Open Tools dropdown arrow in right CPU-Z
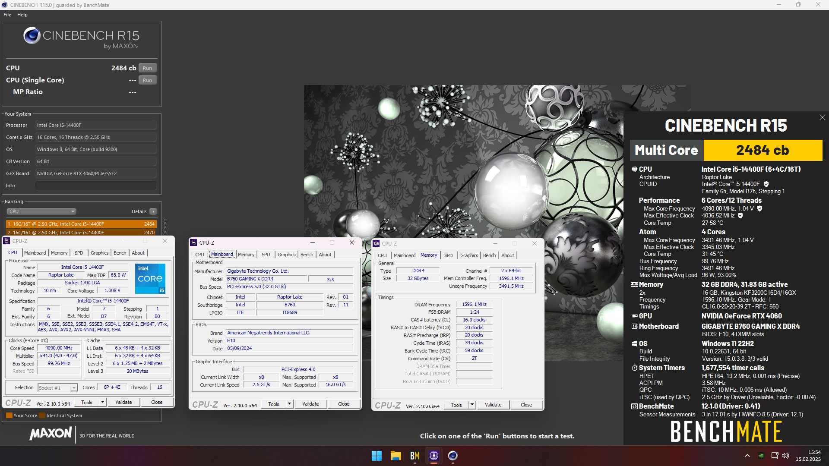The width and height of the screenshot is (829, 466). pyautogui.click(x=472, y=405)
